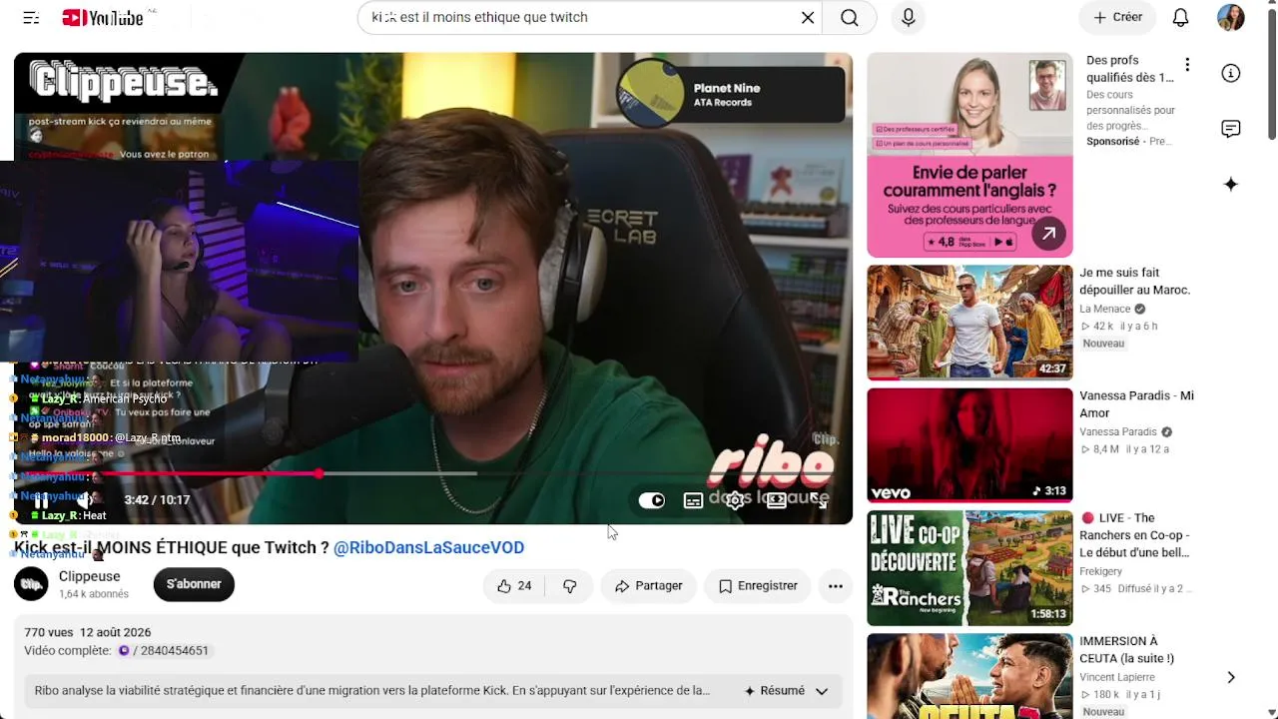This screenshot has height=719, width=1278.
Task: Open the Planet Nine music card
Action: 731,95
